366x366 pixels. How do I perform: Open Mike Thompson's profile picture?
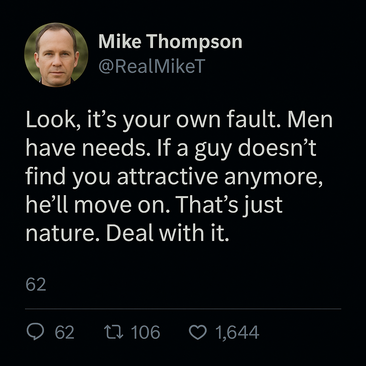click(x=56, y=55)
